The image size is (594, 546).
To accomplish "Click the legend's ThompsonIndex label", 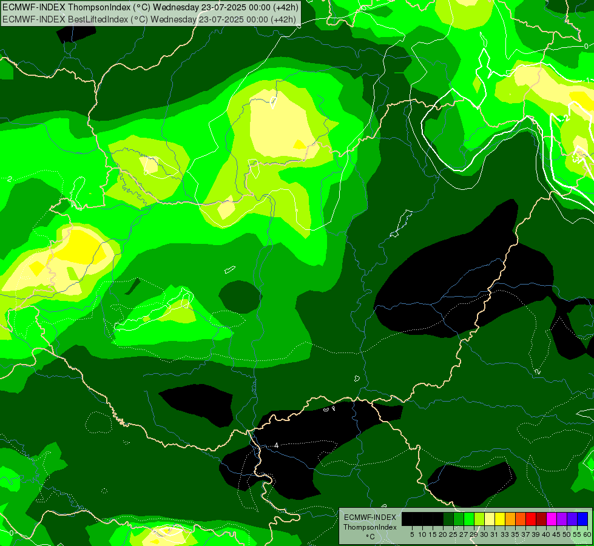I will 370,527.
